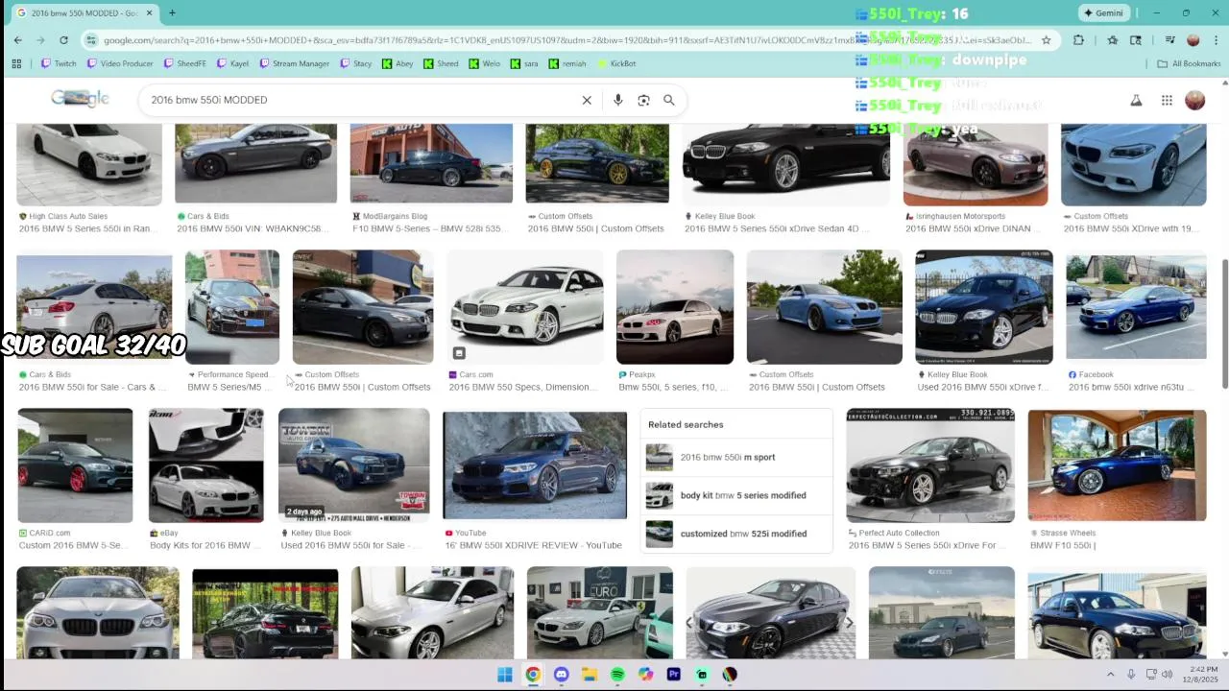
Task: Open the Performance Speed BMW 5 Series/M5 image
Action: [232, 307]
